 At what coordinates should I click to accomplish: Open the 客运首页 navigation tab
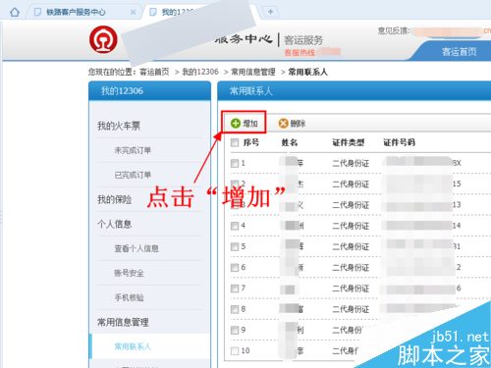[x=459, y=52]
